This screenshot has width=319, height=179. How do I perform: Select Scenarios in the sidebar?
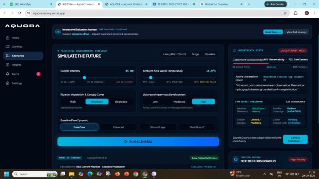pyautogui.click(x=23, y=56)
